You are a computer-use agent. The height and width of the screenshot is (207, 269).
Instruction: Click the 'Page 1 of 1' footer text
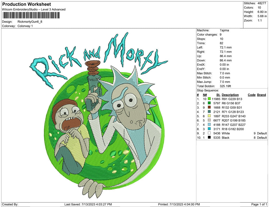259,204
